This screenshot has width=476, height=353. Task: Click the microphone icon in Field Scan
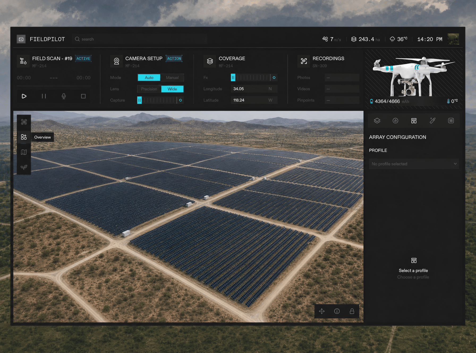pyautogui.click(x=64, y=96)
